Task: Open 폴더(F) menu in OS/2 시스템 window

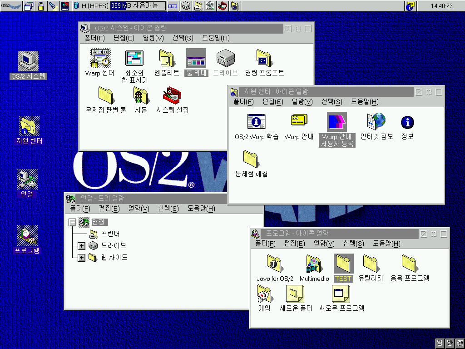Action: tap(94, 38)
